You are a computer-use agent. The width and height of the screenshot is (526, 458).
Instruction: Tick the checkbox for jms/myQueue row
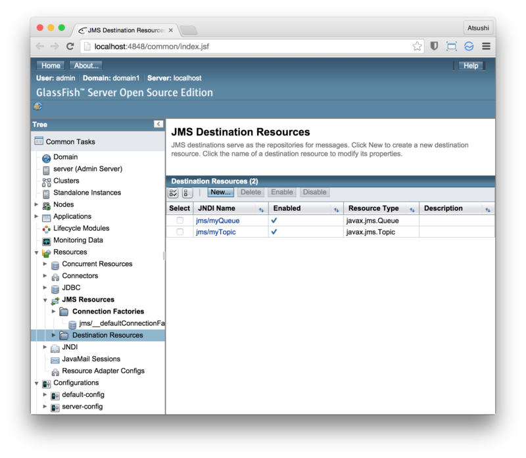pyautogui.click(x=180, y=221)
